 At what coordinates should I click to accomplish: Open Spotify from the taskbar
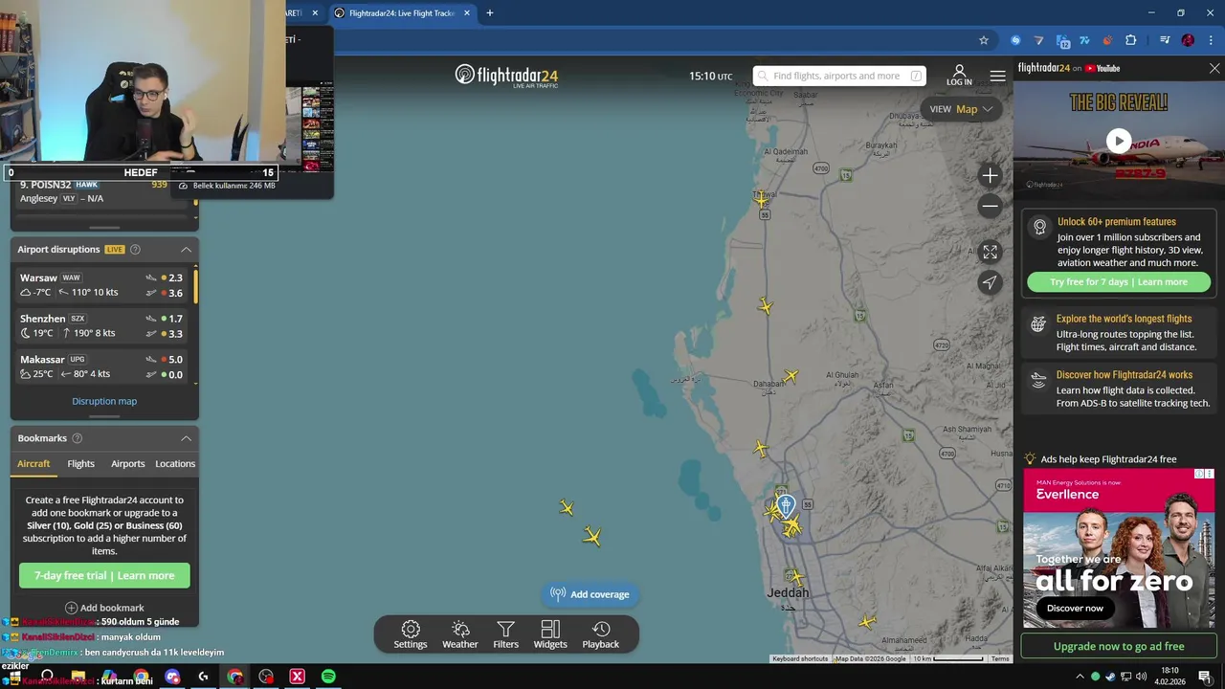pyautogui.click(x=328, y=677)
